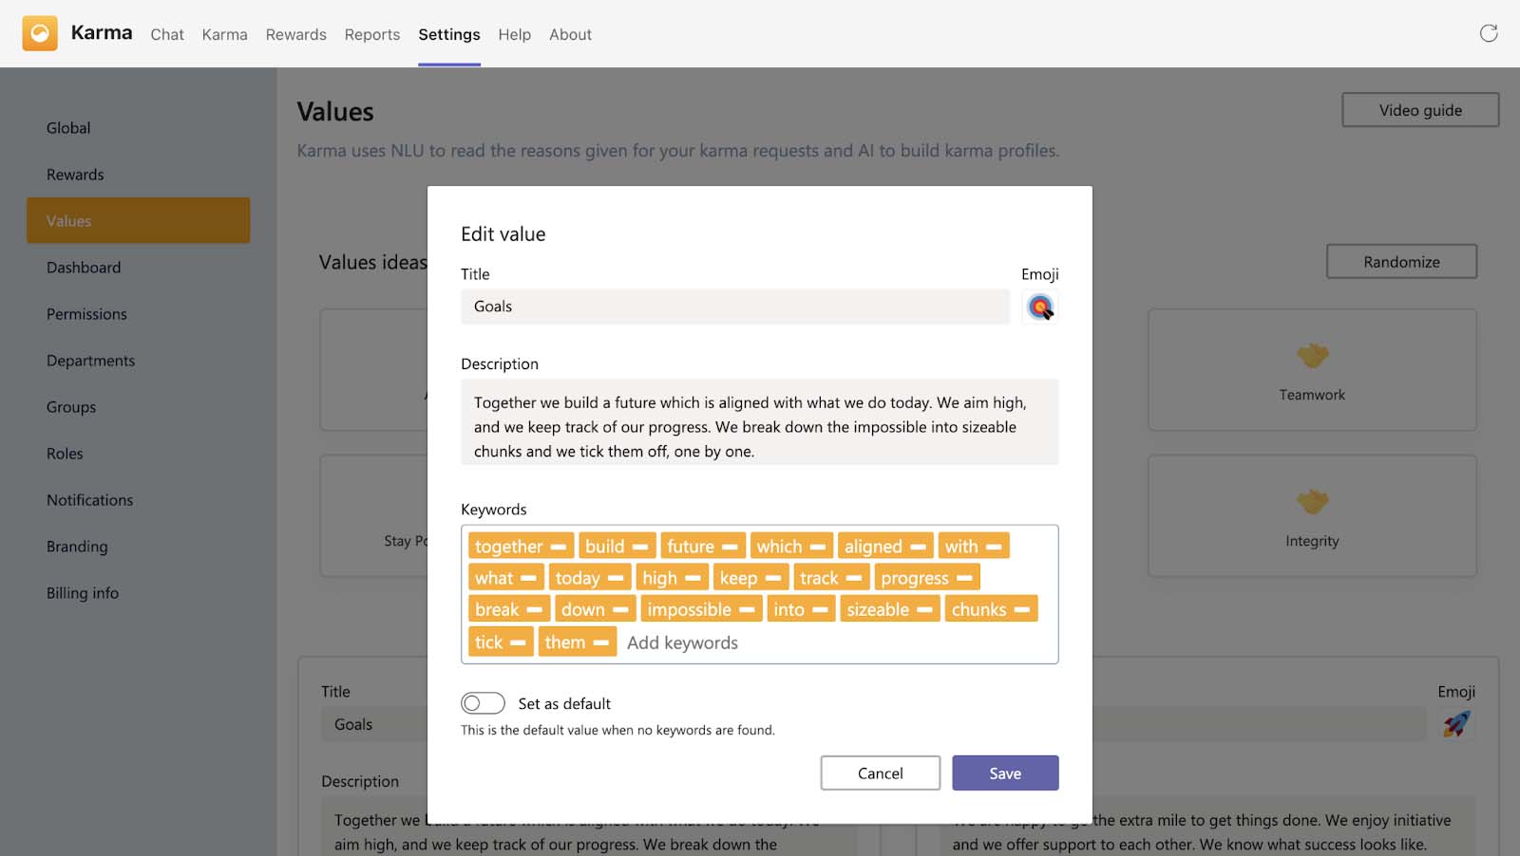Screen dimensions: 1520x856
Task: Cancel the Edit value dialog
Action: click(x=880, y=773)
